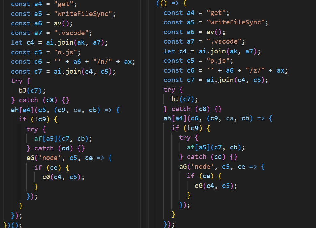Click '} catch (cd) {}' in the right pane
This screenshot has width=316, height=228.
[x=208, y=157]
